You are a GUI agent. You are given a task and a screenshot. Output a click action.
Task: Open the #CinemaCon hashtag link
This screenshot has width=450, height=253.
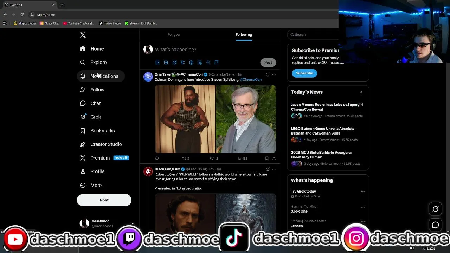(251, 80)
